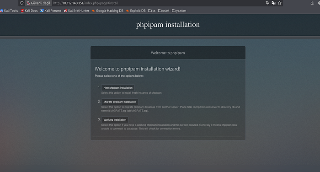320x172 pixels.
Task: Open the Exploit-DB bookmark
Action: 136,11
